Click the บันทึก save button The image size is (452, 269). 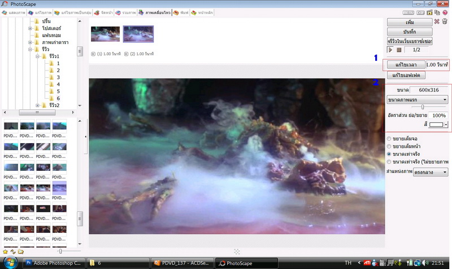tap(410, 32)
